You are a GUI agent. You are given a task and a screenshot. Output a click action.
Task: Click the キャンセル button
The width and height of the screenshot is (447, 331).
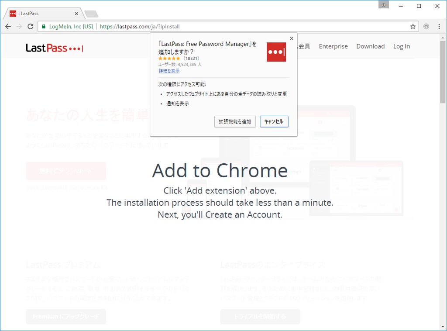pyautogui.click(x=274, y=121)
